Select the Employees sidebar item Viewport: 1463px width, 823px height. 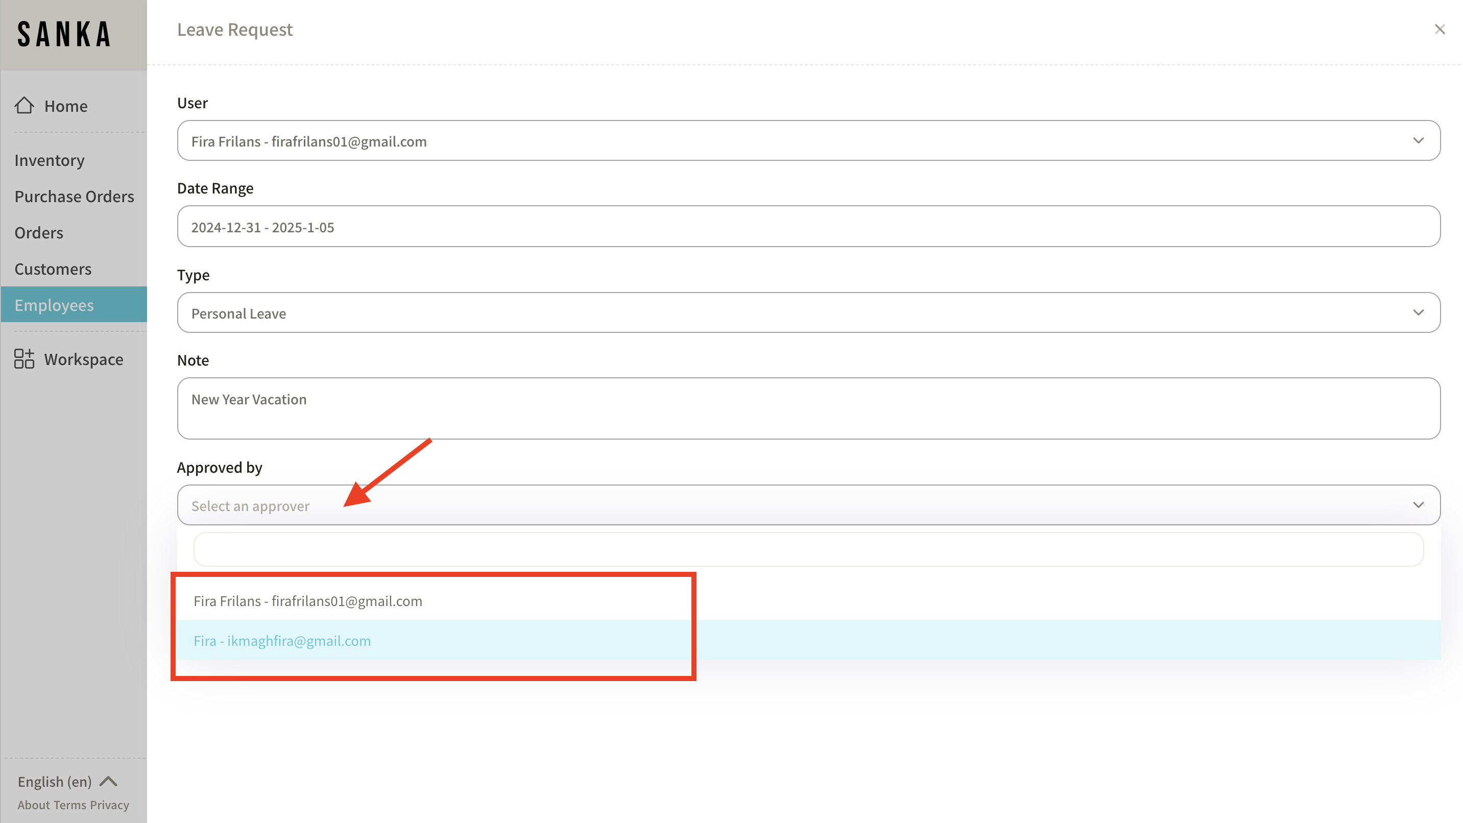click(54, 305)
